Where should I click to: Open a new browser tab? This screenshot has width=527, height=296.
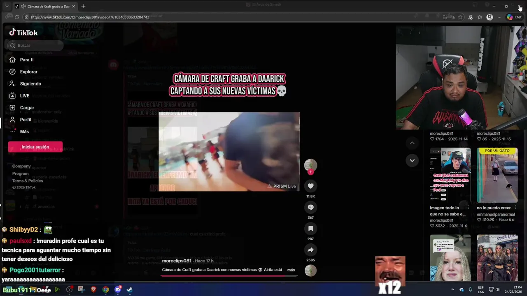point(83,6)
